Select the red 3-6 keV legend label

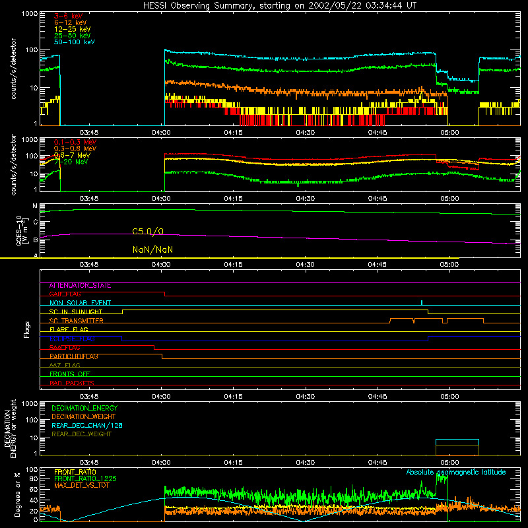[x=69, y=16]
